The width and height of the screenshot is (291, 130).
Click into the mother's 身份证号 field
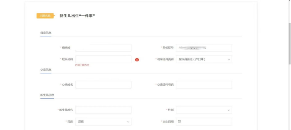click(204, 48)
